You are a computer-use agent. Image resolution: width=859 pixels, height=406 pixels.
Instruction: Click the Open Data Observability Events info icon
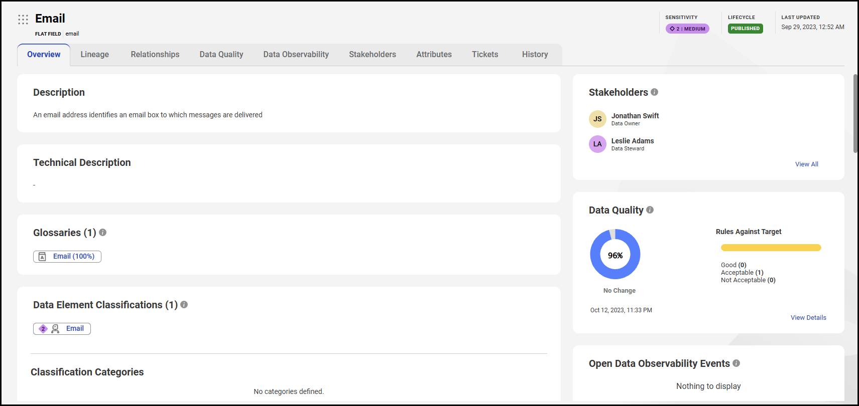coord(736,363)
